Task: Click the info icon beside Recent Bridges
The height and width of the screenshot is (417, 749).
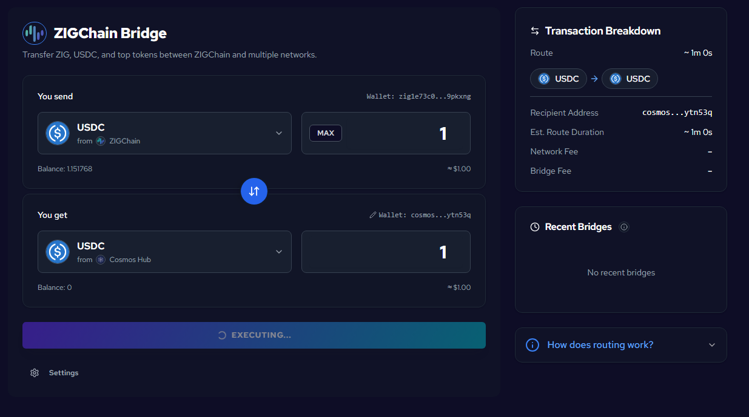Action: point(624,227)
